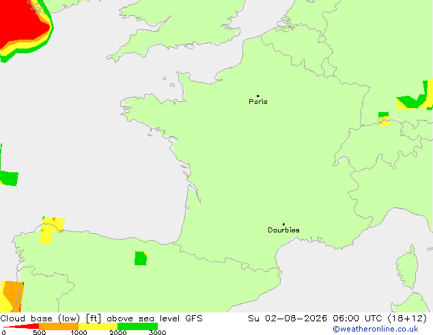Click the Dourbies location label
This screenshot has width=433, height=335.
283,230
